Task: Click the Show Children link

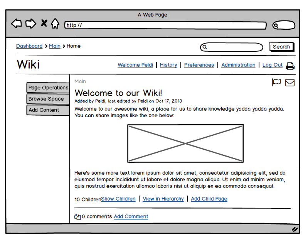Action: [x=118, y=199]
